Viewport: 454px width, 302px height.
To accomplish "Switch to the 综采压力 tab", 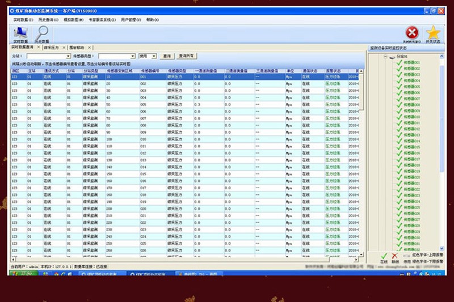I will (51, 48).
